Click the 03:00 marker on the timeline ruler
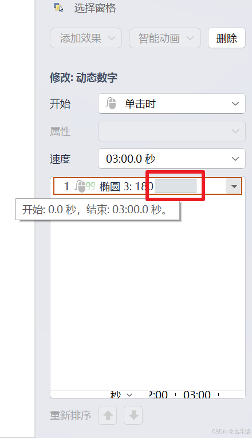The image size is (252, 438). (x=197, y=395)
